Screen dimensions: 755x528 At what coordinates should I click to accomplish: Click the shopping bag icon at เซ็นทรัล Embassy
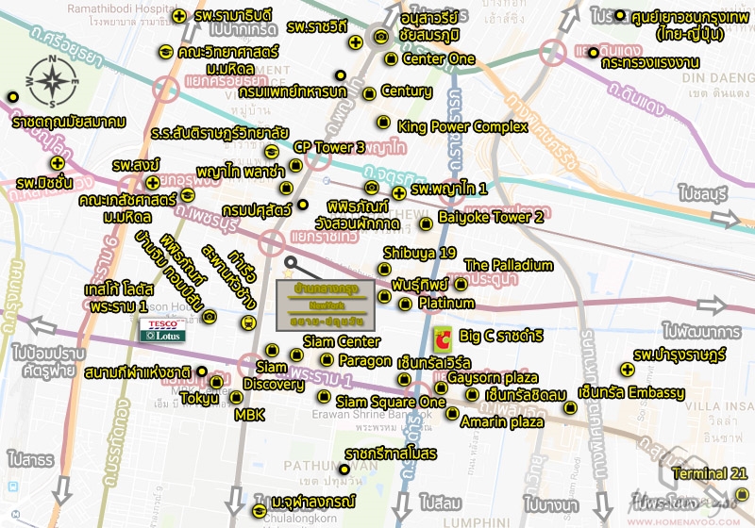coord(570,407)
